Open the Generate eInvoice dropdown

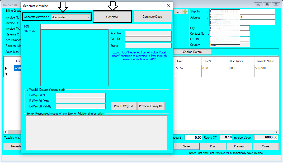pyautogui.click(x=88, y=17)
